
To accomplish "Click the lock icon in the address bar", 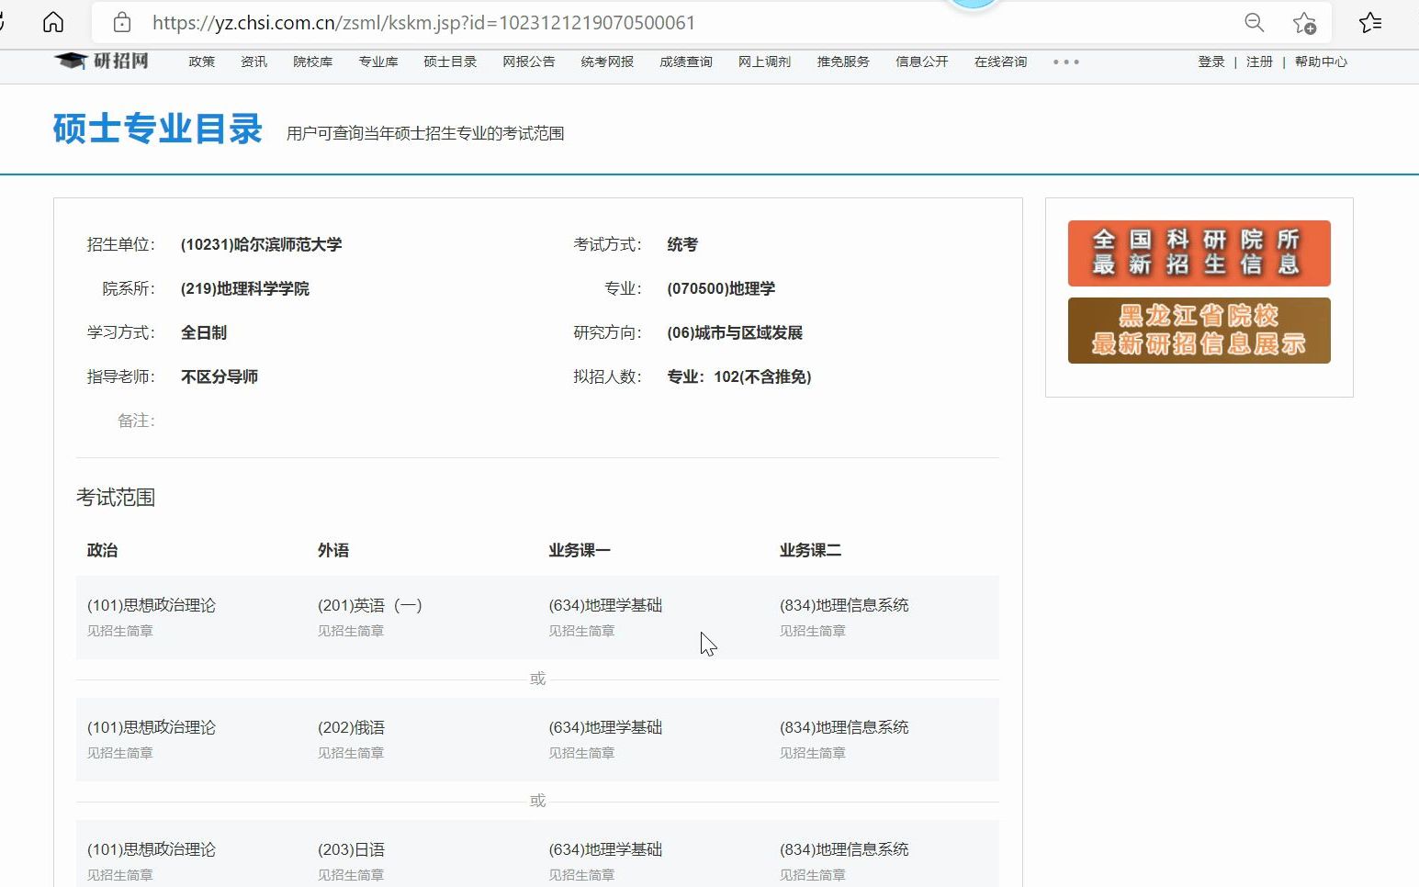I will pos(121,22).
